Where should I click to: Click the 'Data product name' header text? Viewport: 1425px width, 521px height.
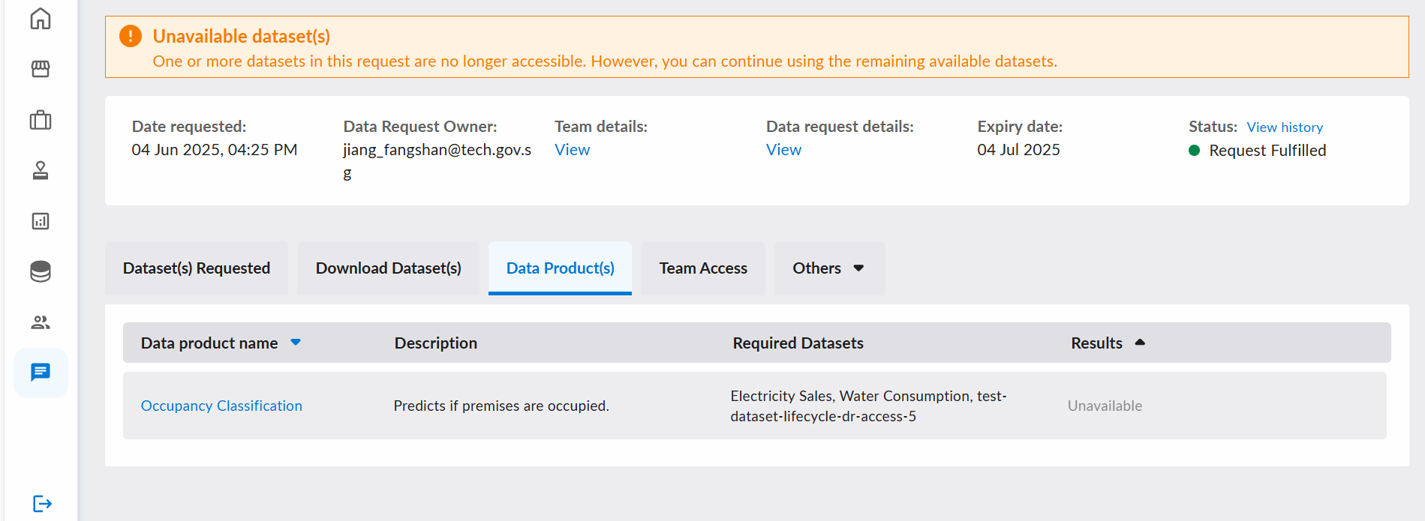(209, 343)
